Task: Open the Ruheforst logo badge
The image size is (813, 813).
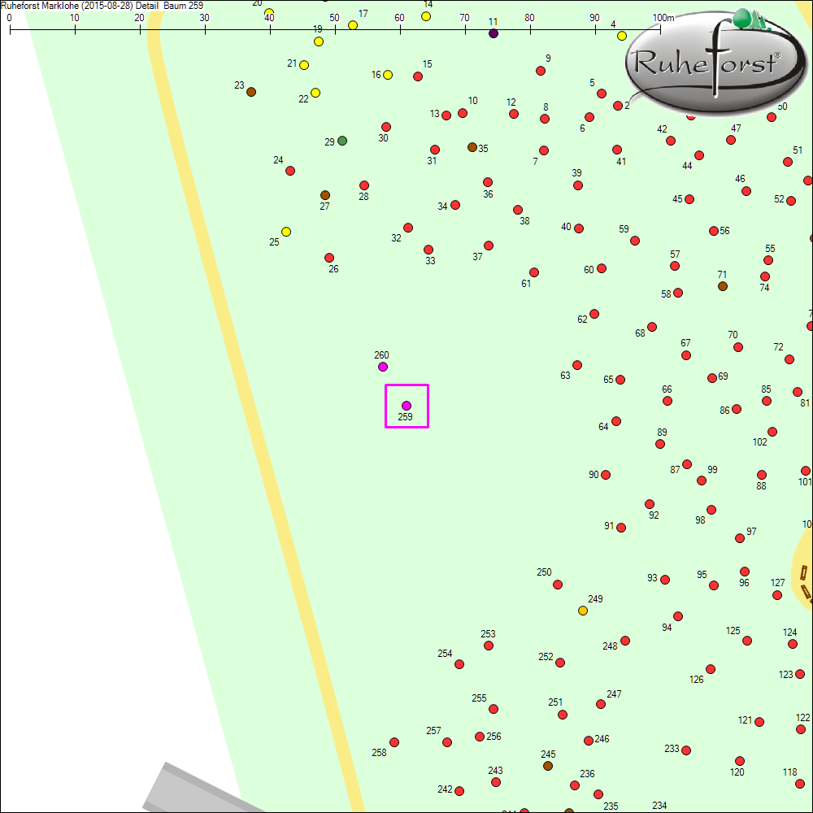Action: tap(715, 61)
